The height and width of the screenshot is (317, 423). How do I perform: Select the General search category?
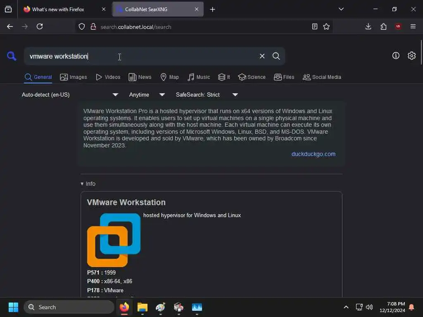(x=38, y=77)
